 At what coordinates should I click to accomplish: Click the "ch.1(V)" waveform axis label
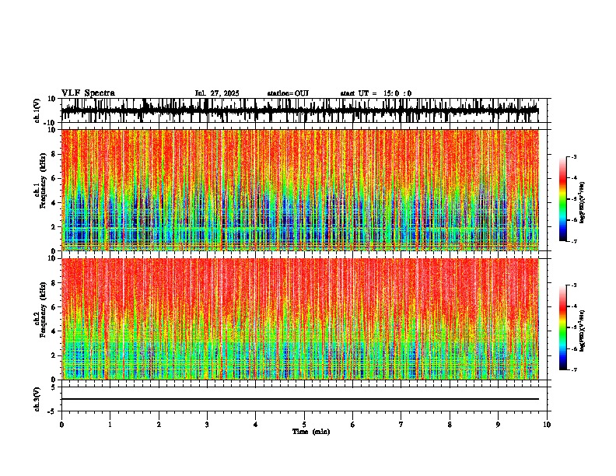(x=37, y=110)
